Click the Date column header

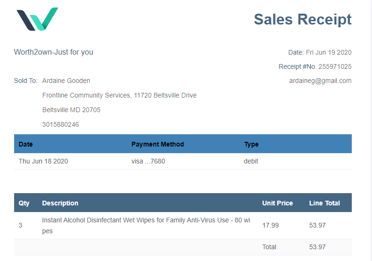tap(26, 144)
